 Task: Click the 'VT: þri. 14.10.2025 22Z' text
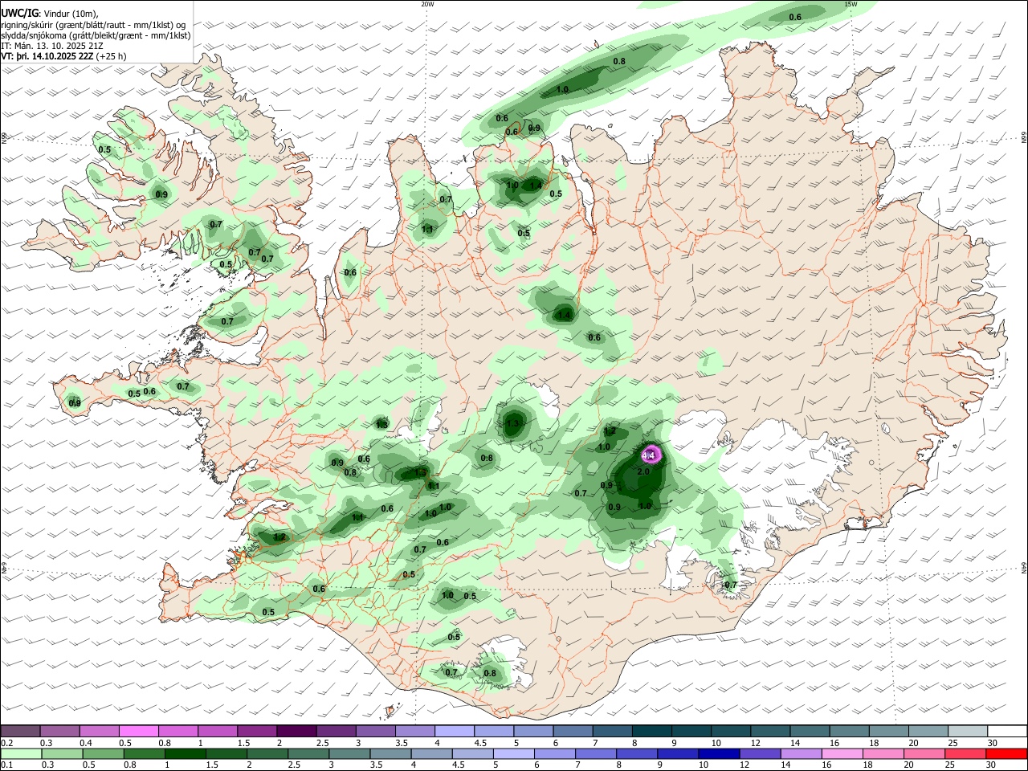[47, 57]
